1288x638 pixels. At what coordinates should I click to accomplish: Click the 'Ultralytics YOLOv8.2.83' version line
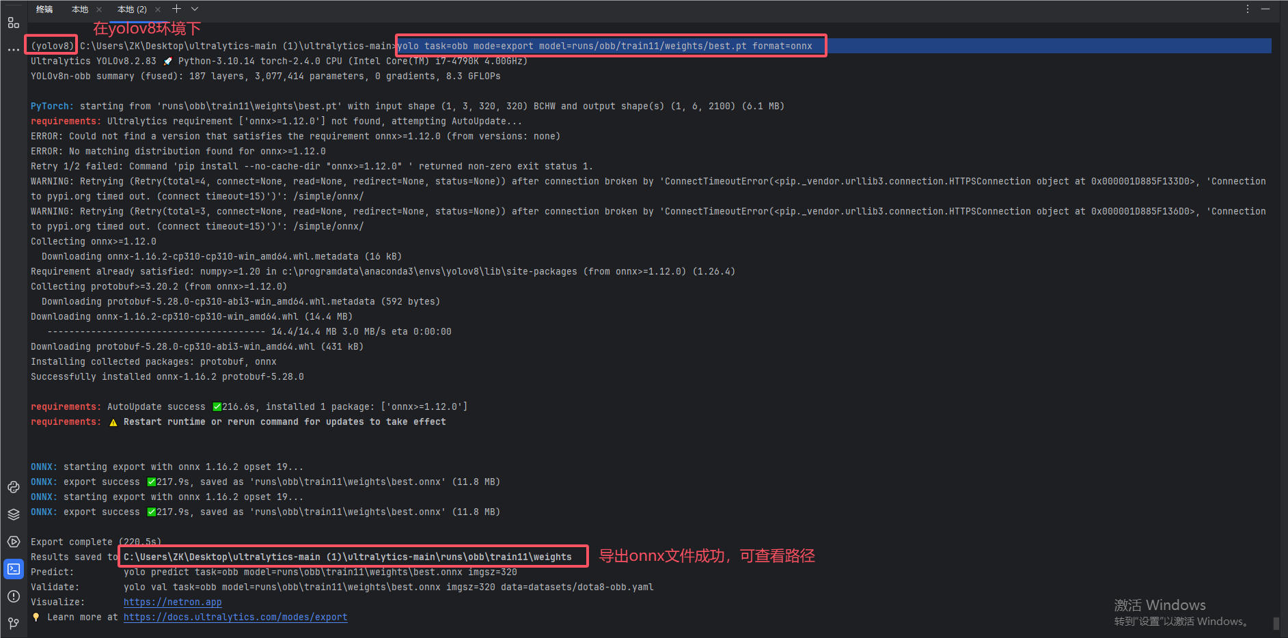[279, 61]
